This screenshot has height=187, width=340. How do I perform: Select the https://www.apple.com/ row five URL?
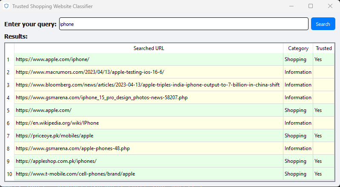pos(149,110)
